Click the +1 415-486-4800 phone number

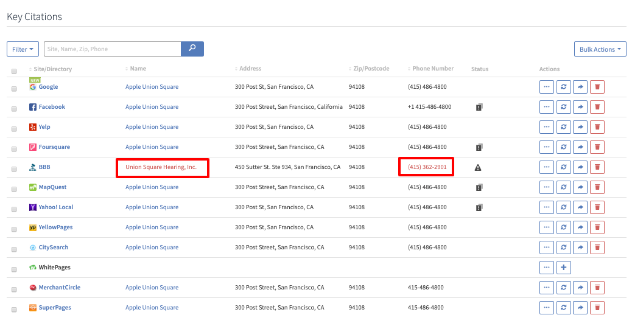(430, 107)
